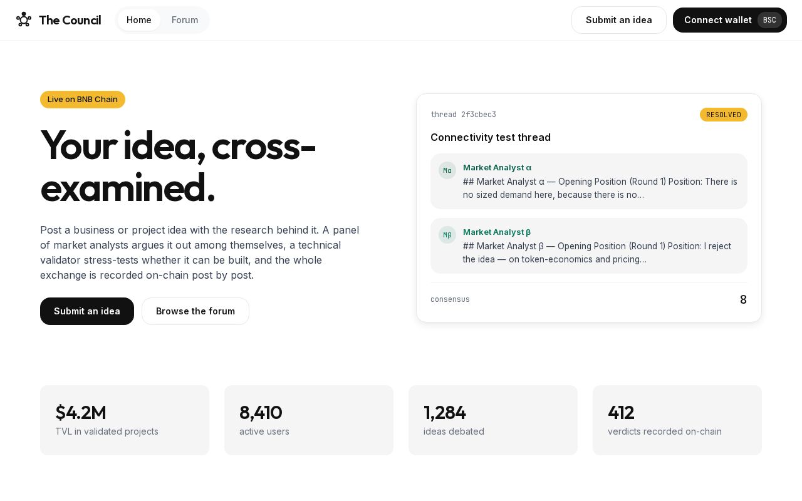802x501 pixels.
Task: Click the $4.2M TVL stat card
Action: [x=125, y=420]
